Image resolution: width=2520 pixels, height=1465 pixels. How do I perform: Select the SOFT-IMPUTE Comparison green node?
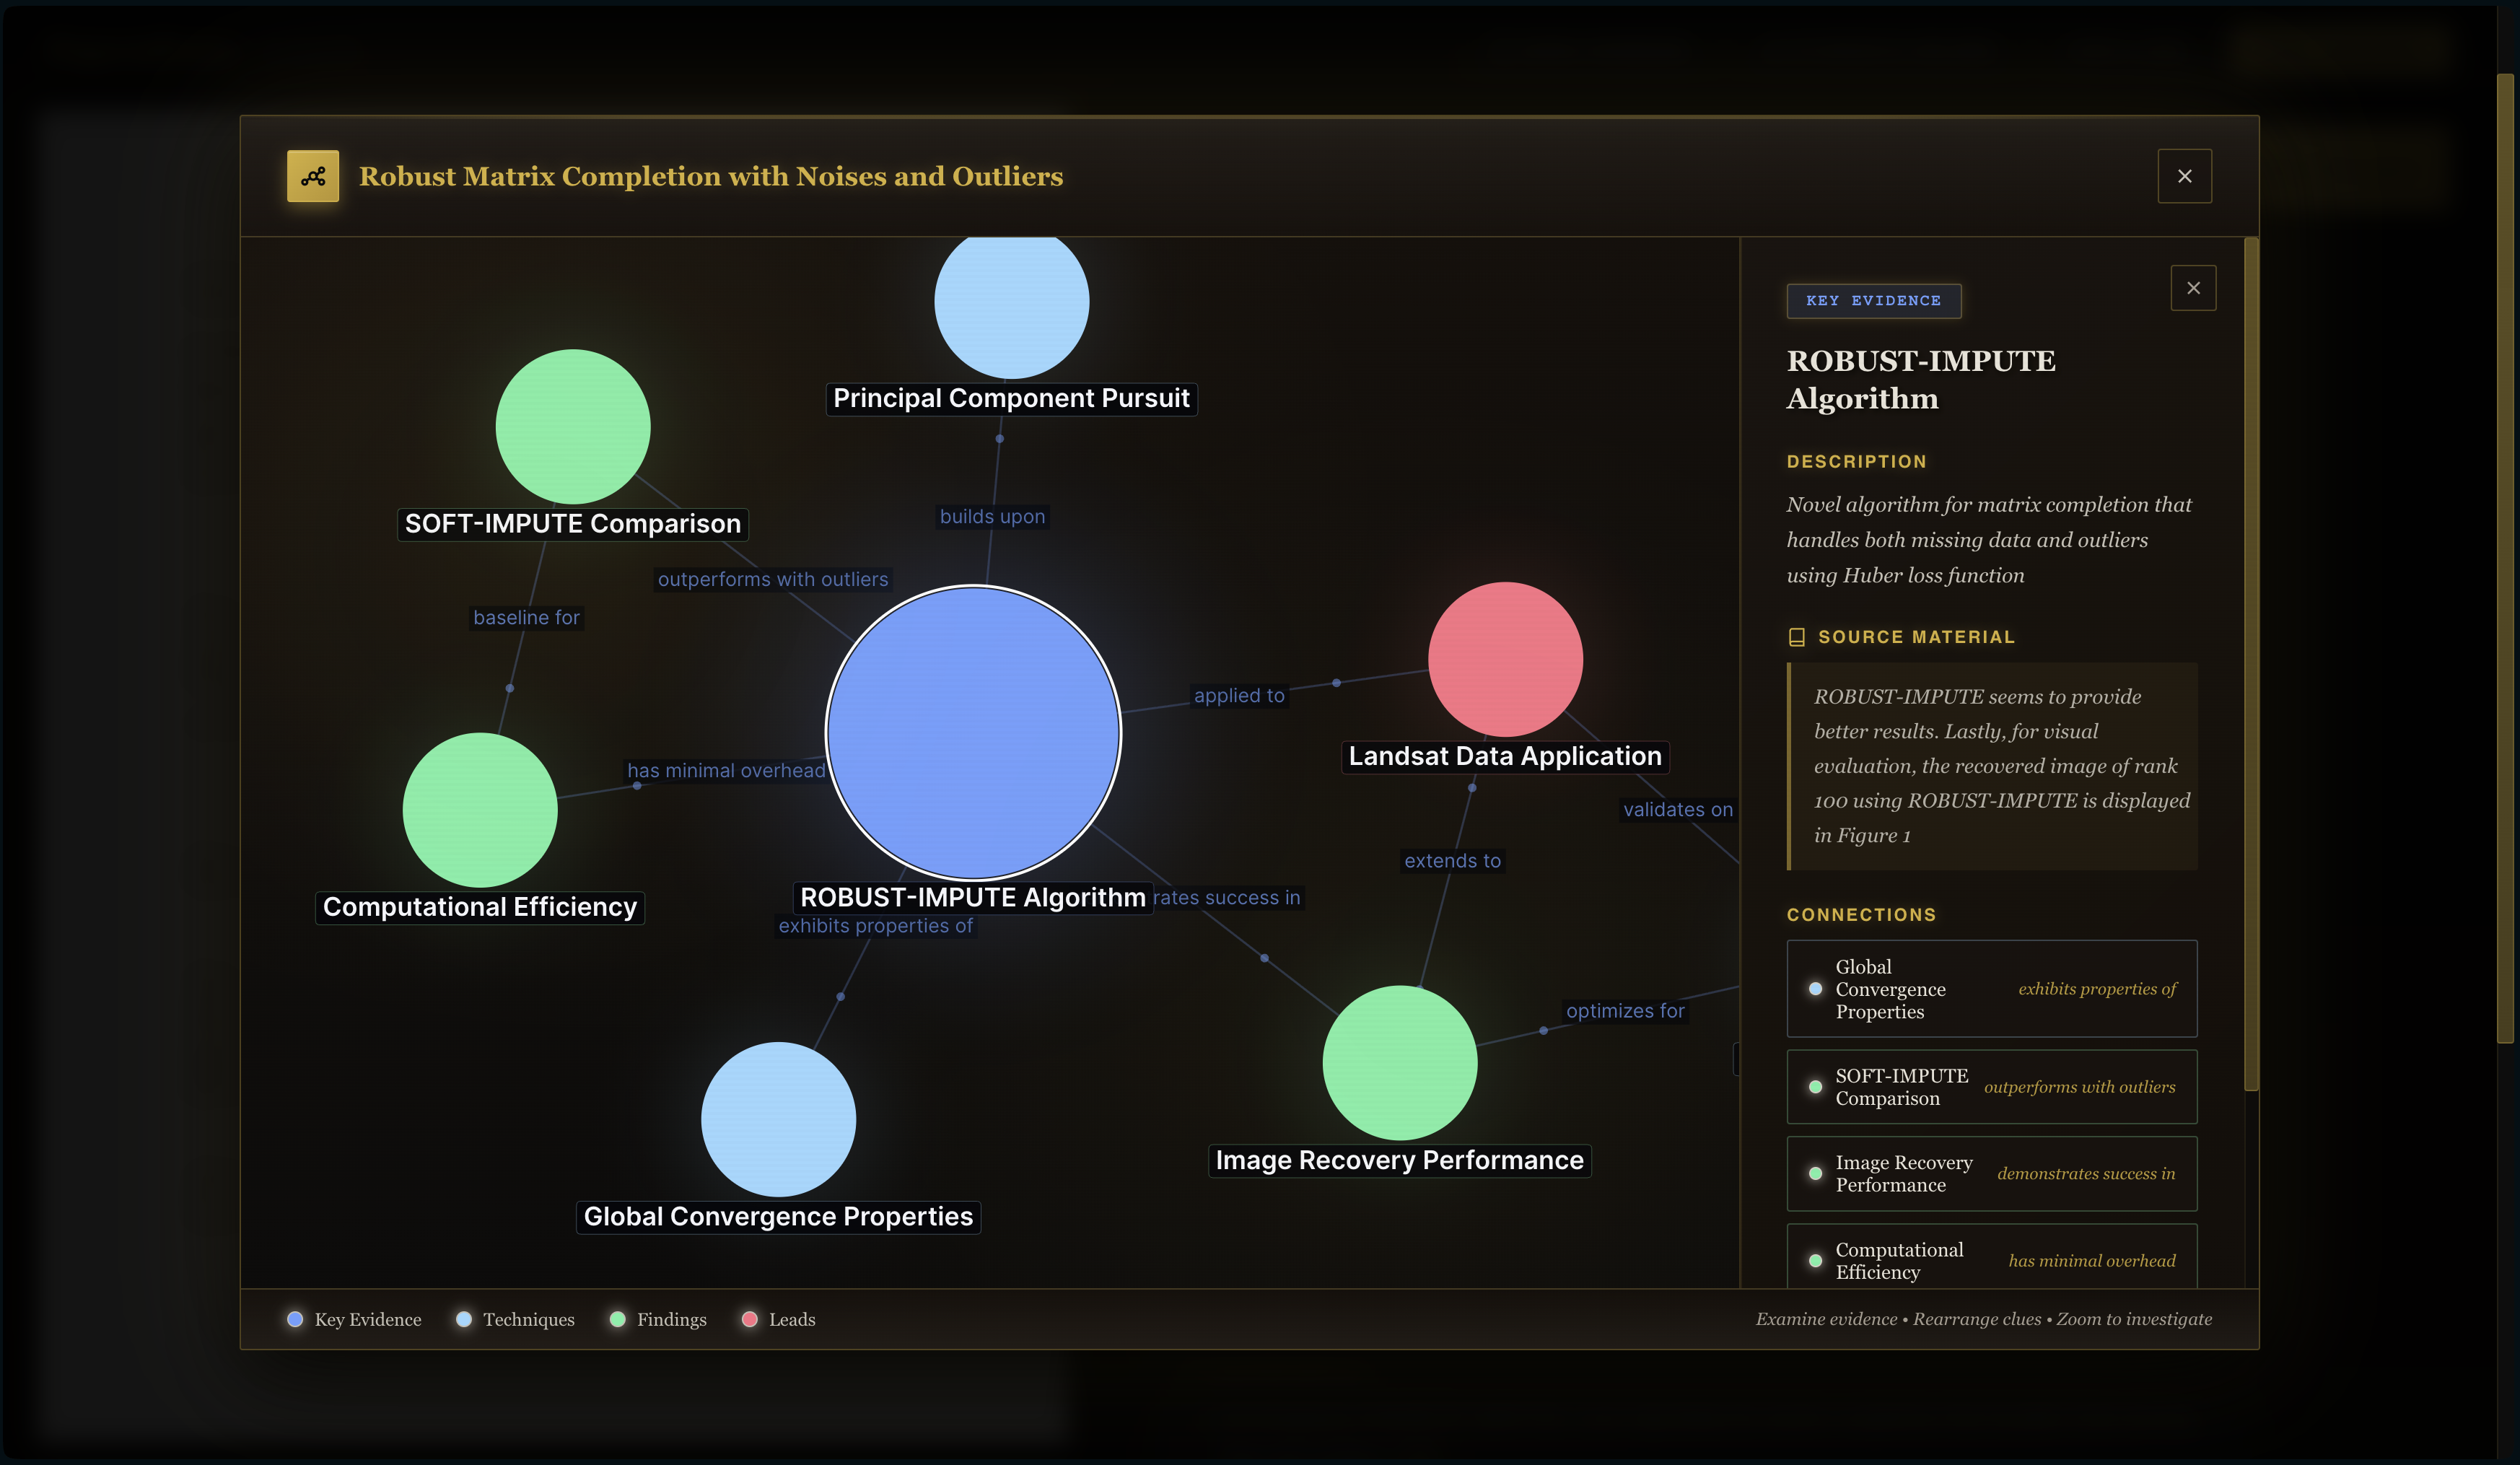point(573,426)
